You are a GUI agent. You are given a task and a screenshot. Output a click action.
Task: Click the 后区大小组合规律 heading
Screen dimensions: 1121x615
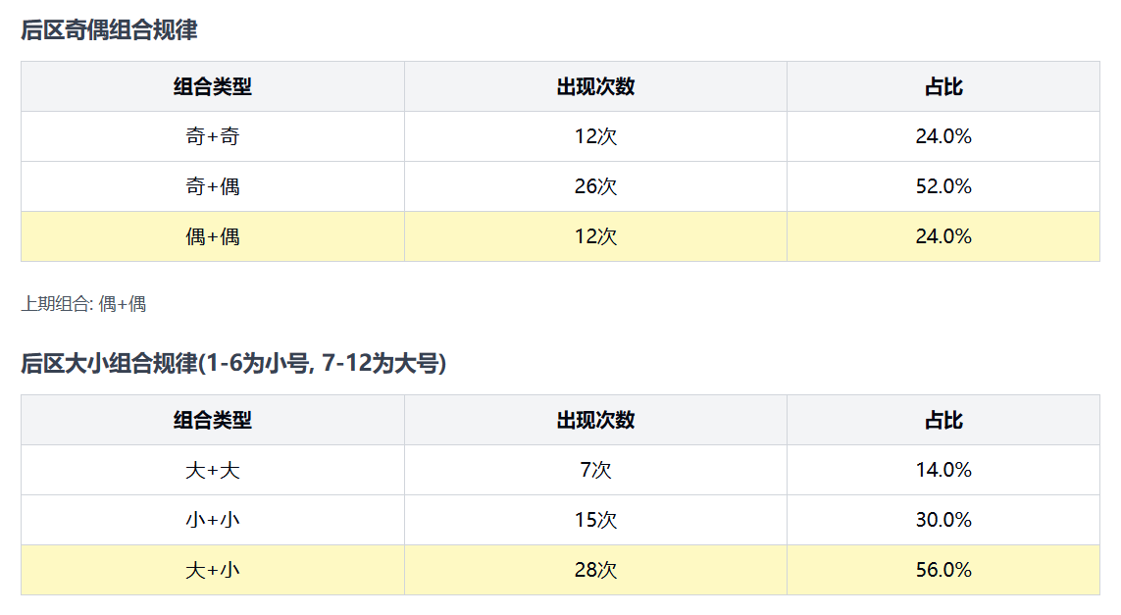pyautogui.click(x=233, y=364)
